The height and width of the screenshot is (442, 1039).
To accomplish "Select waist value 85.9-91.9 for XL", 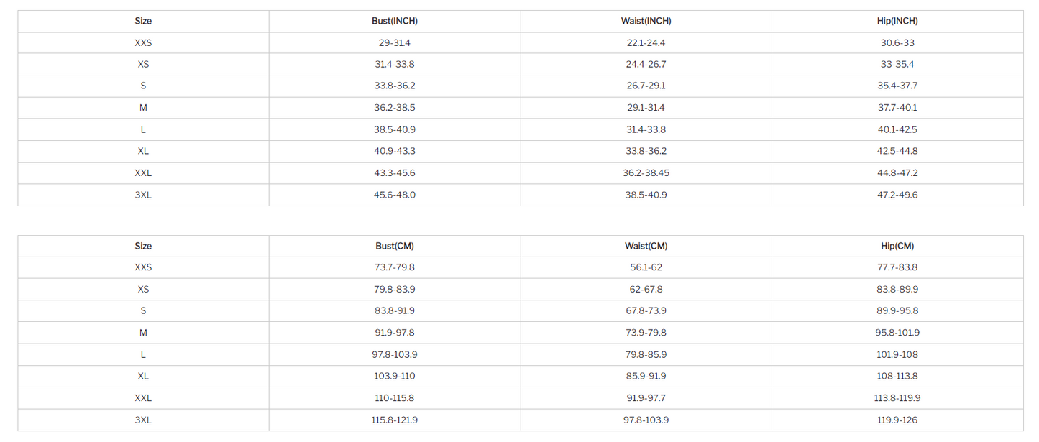I will (646, 376).
